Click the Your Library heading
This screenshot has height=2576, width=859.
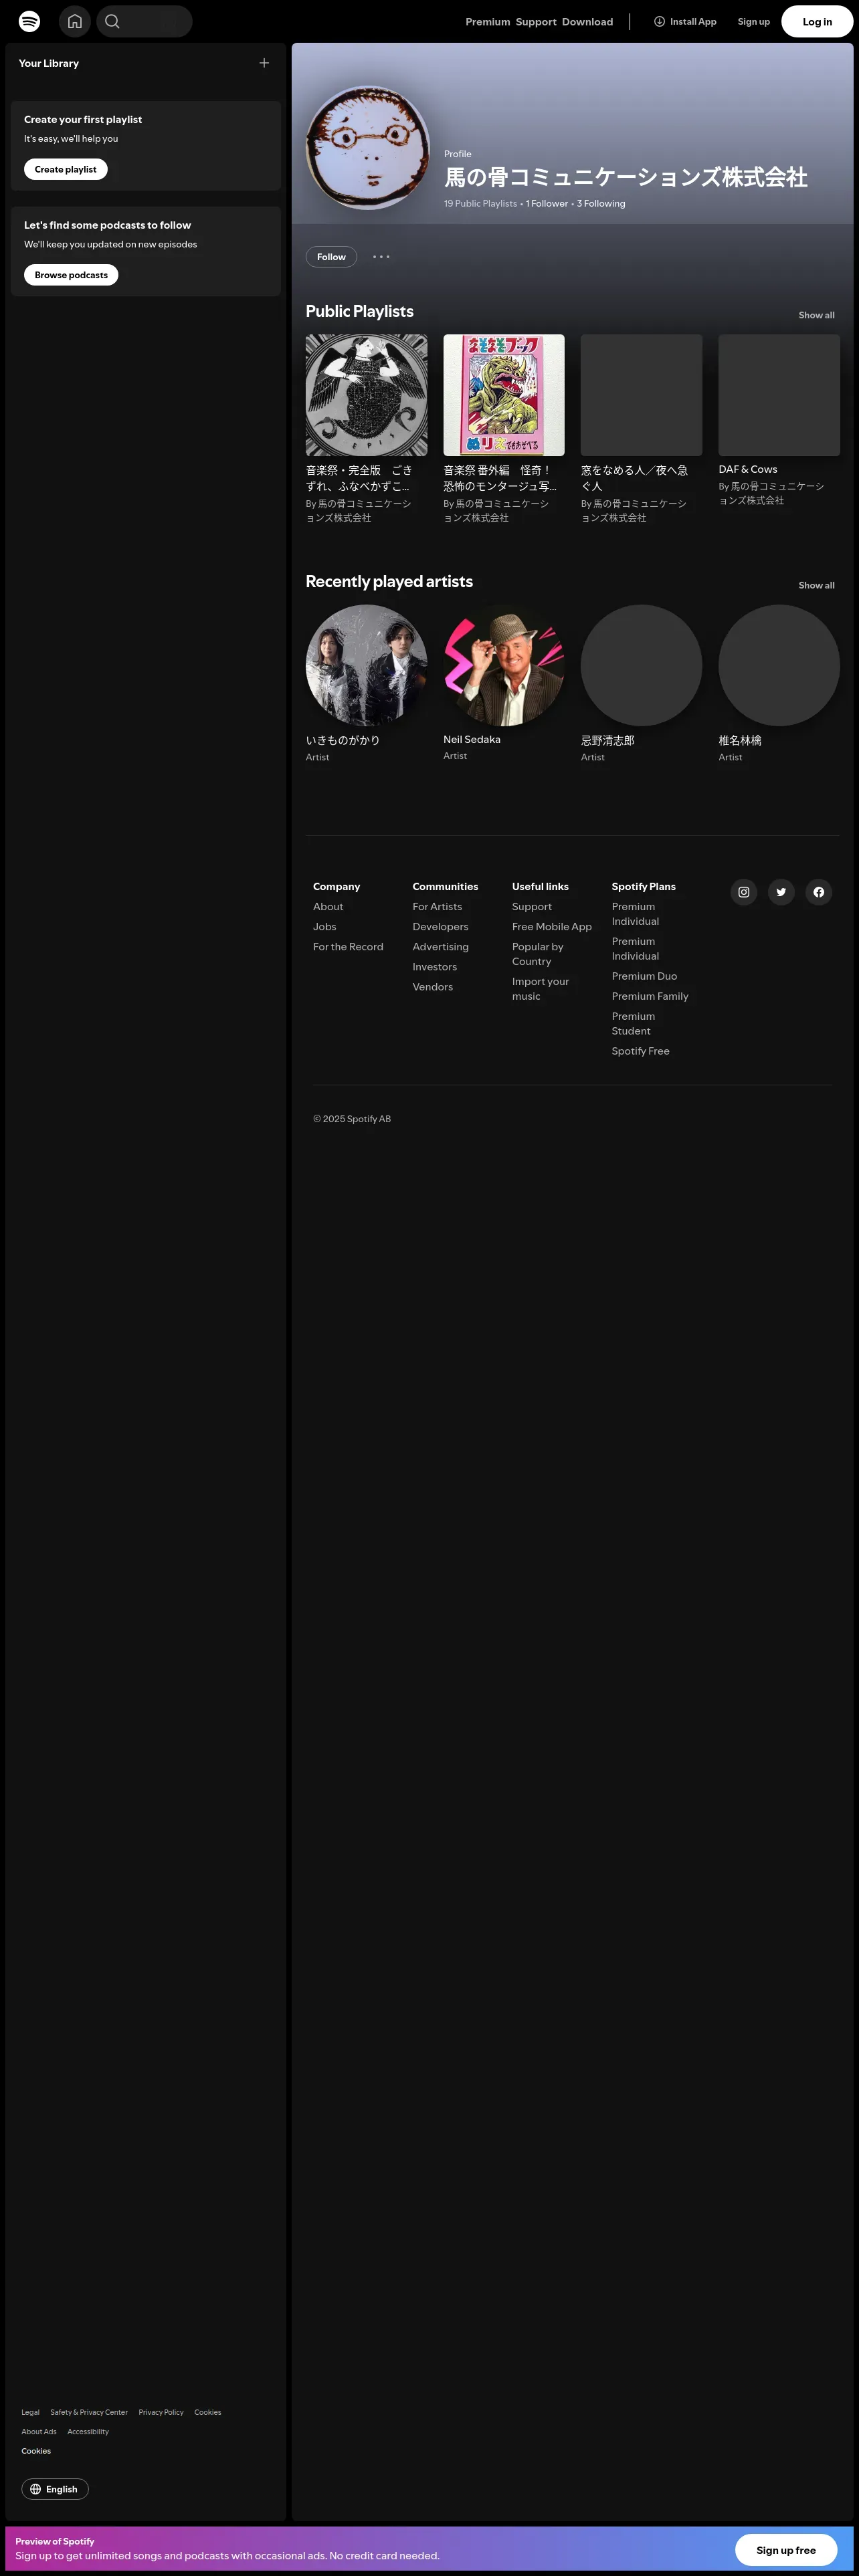click(49, 63)
